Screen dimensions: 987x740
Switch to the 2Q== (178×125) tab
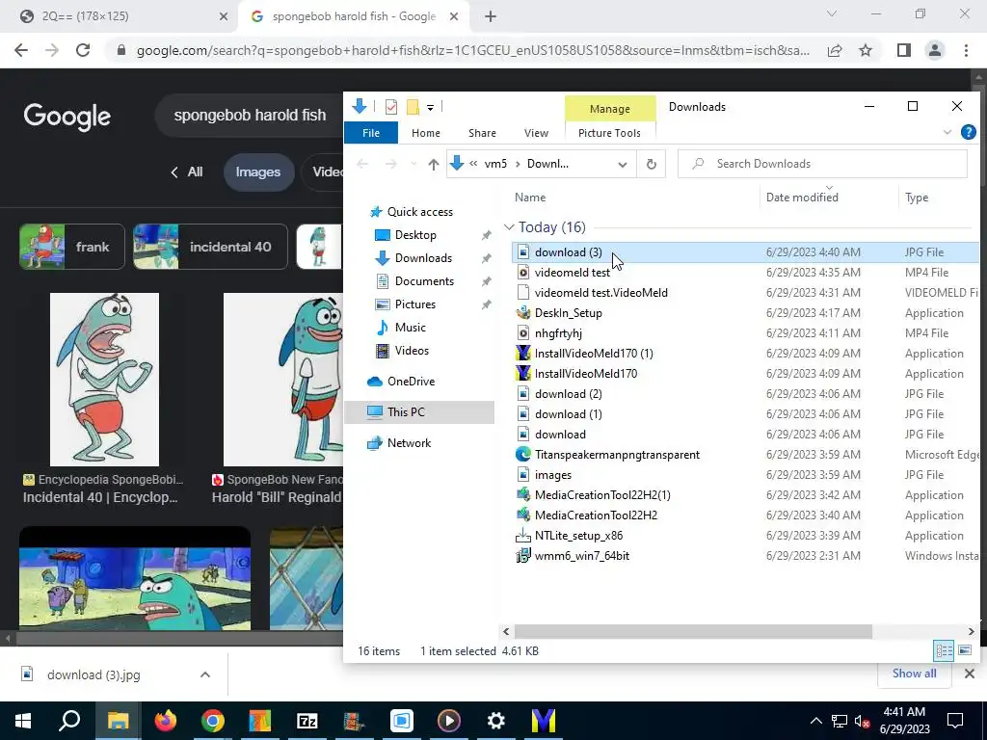pos(123,16)
